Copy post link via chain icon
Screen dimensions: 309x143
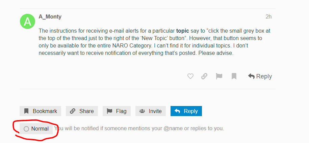pyautogui.click(x=204, y=76)
